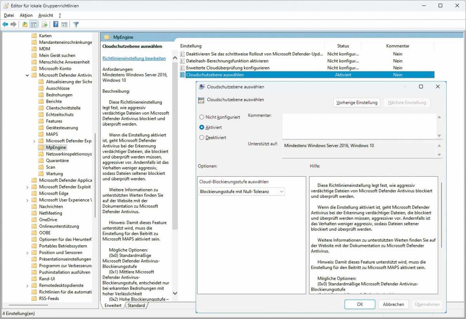This screenshot has width=466, height=319.
Task: Click folder icon beside Echtzeitschutz
Action: coord(41,115)
